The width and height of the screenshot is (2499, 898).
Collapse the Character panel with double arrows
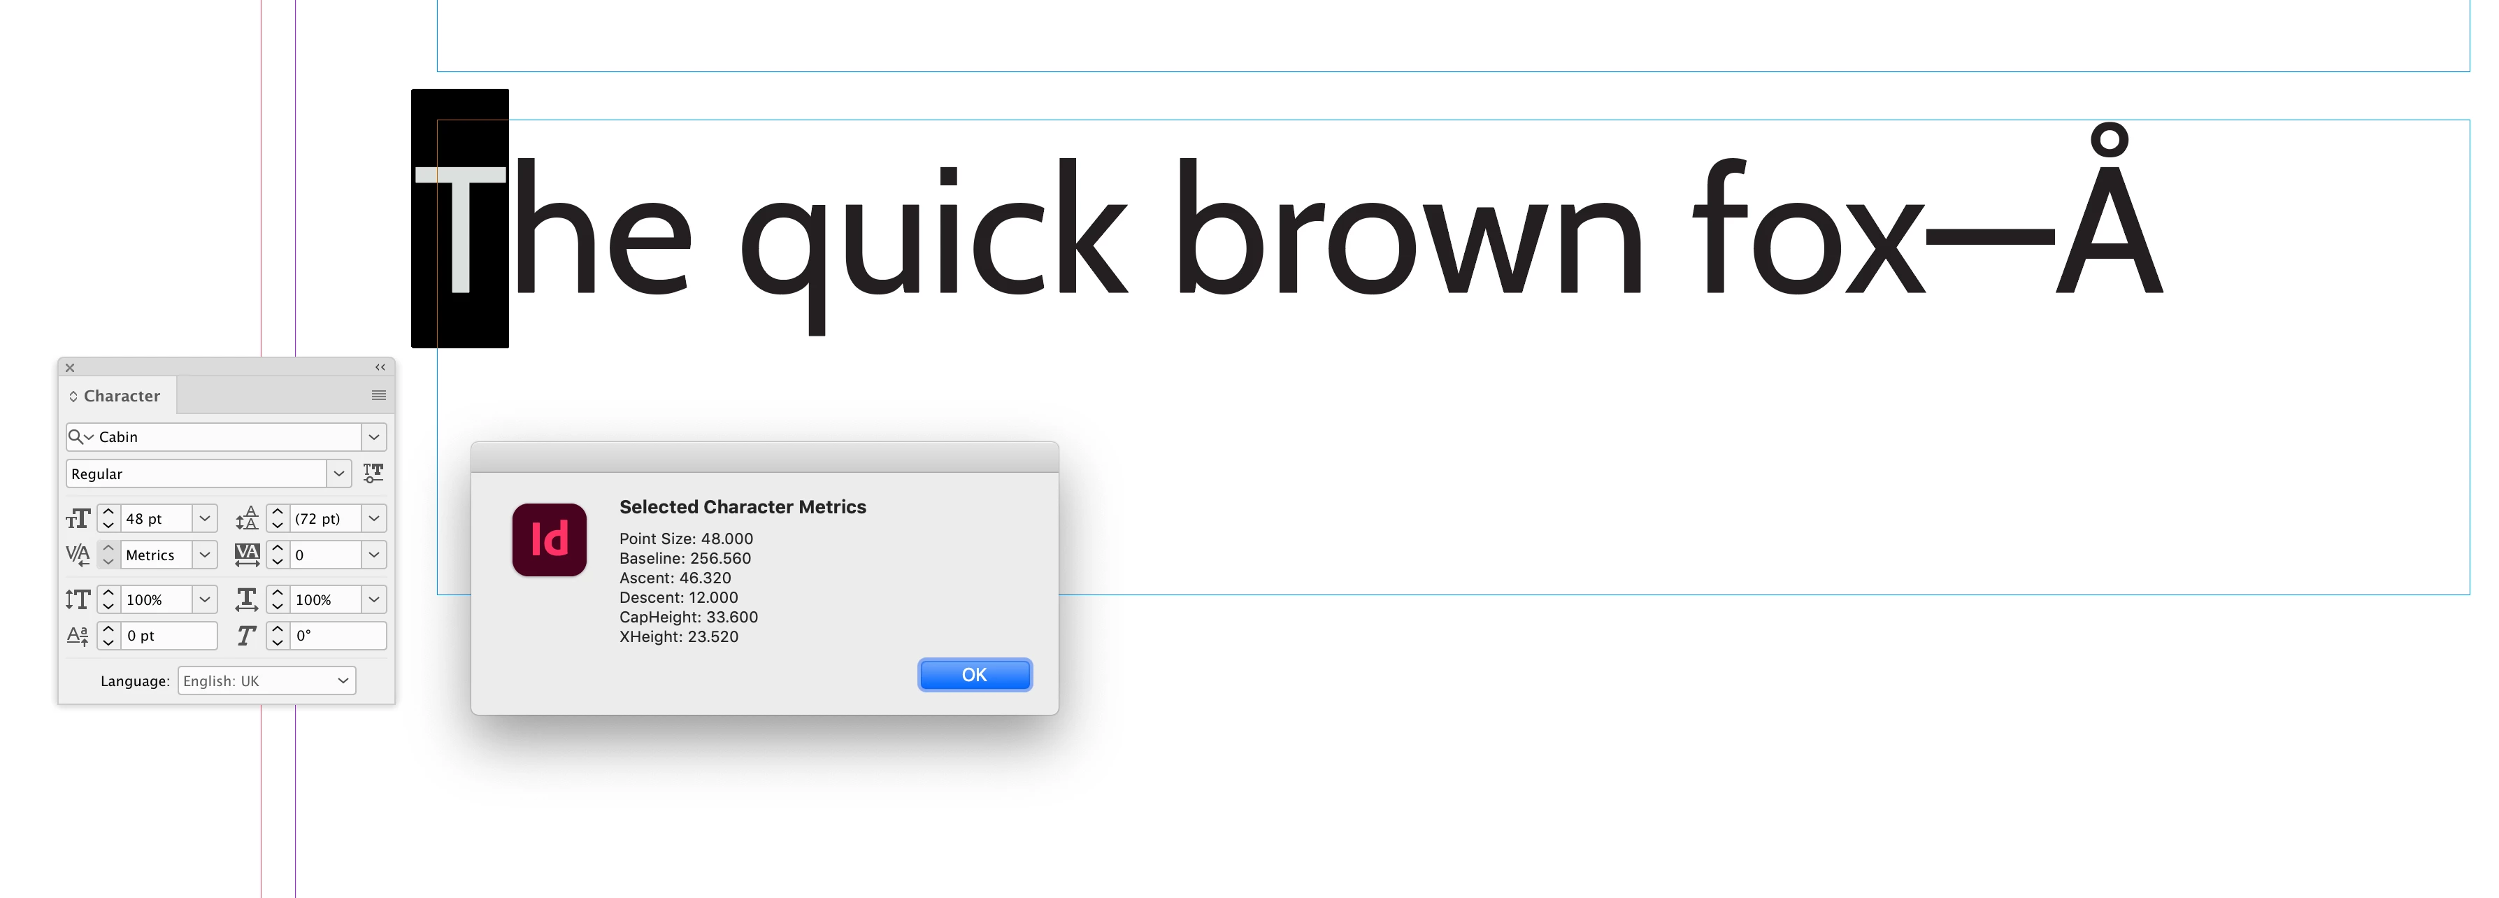[380, 367]
